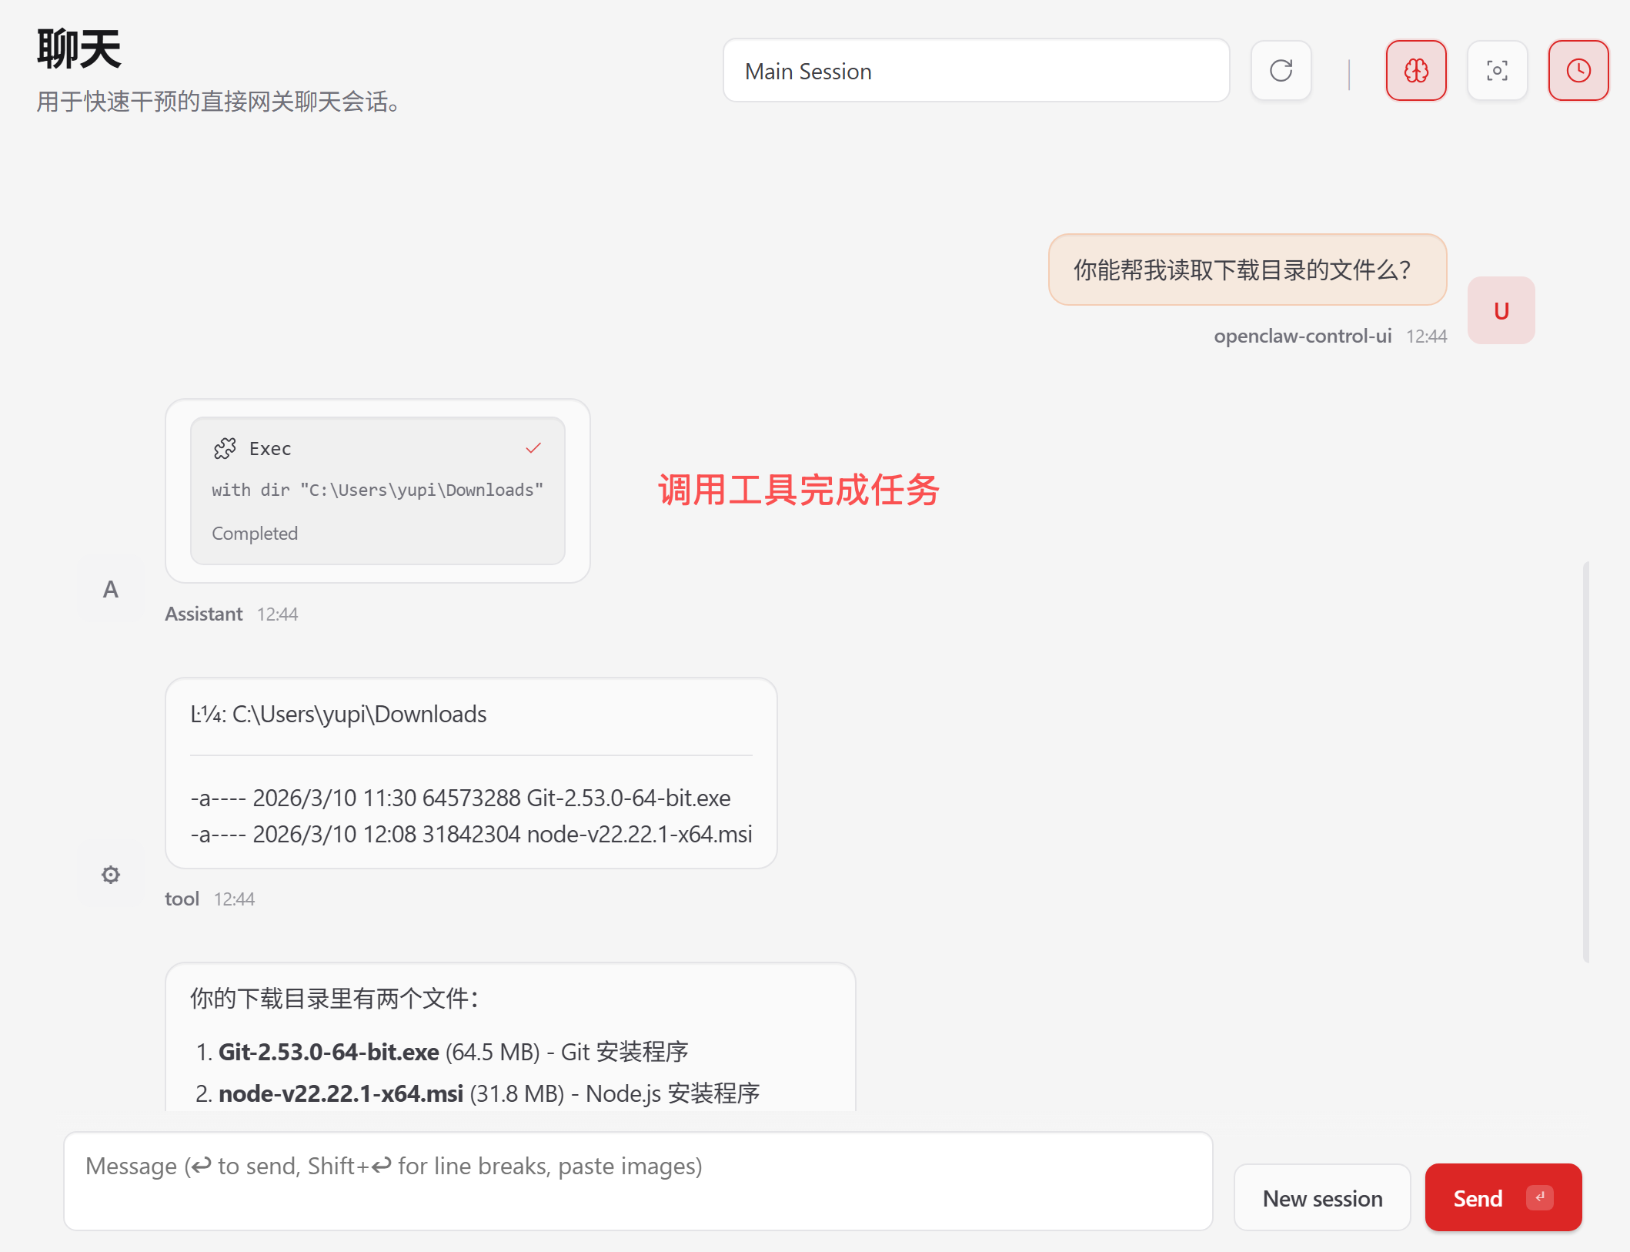Click the refresh chat icon
The height and width of the screenshot is (1252, 1630).
click(x=1281, y=71)
